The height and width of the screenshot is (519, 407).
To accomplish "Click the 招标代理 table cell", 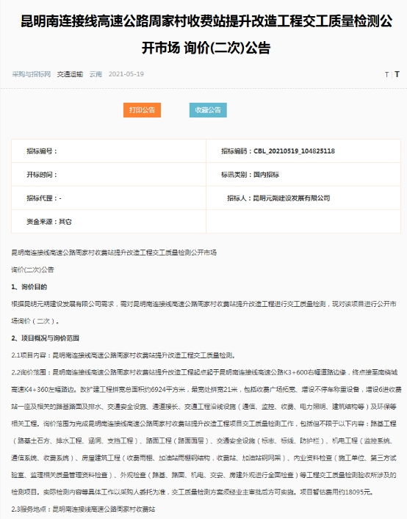I will 109,198.
